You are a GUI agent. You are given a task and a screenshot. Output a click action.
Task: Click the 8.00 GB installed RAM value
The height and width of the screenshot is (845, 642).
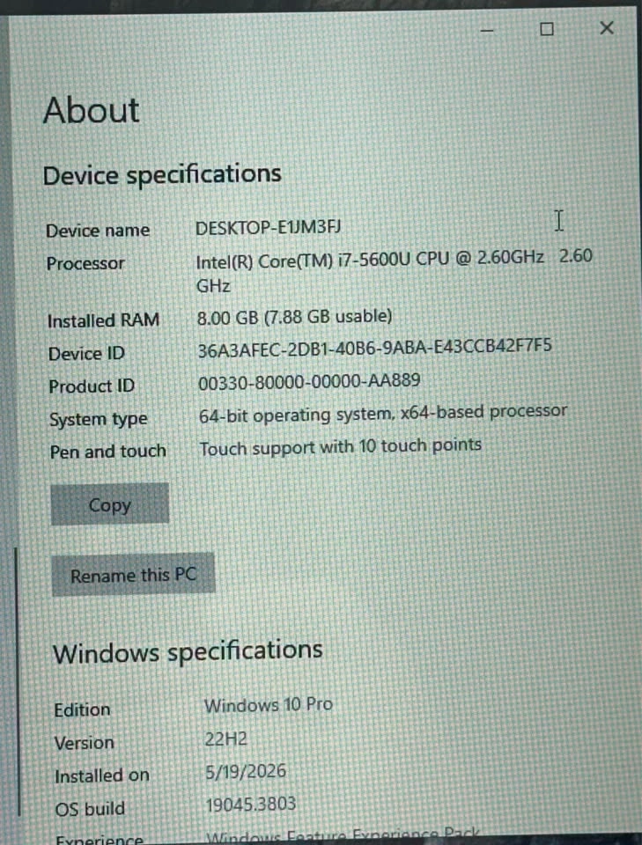point(294,316)
